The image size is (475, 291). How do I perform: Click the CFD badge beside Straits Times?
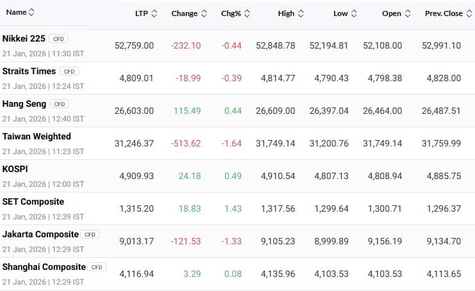[69, 72]
